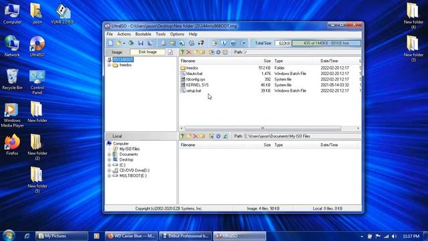Click the Total Size 622KB field
This screenshot has width=428, height=241.
click(x=283, y=43)
